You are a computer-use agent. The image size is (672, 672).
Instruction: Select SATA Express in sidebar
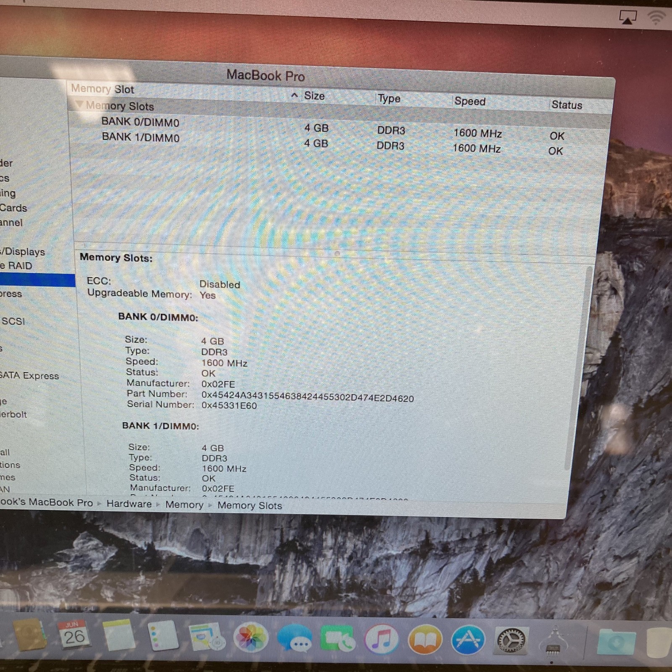(x=29, y=375)
